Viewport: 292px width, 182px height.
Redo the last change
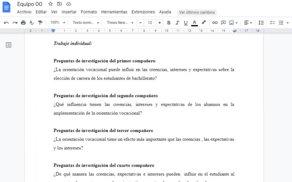pos(14,23)
